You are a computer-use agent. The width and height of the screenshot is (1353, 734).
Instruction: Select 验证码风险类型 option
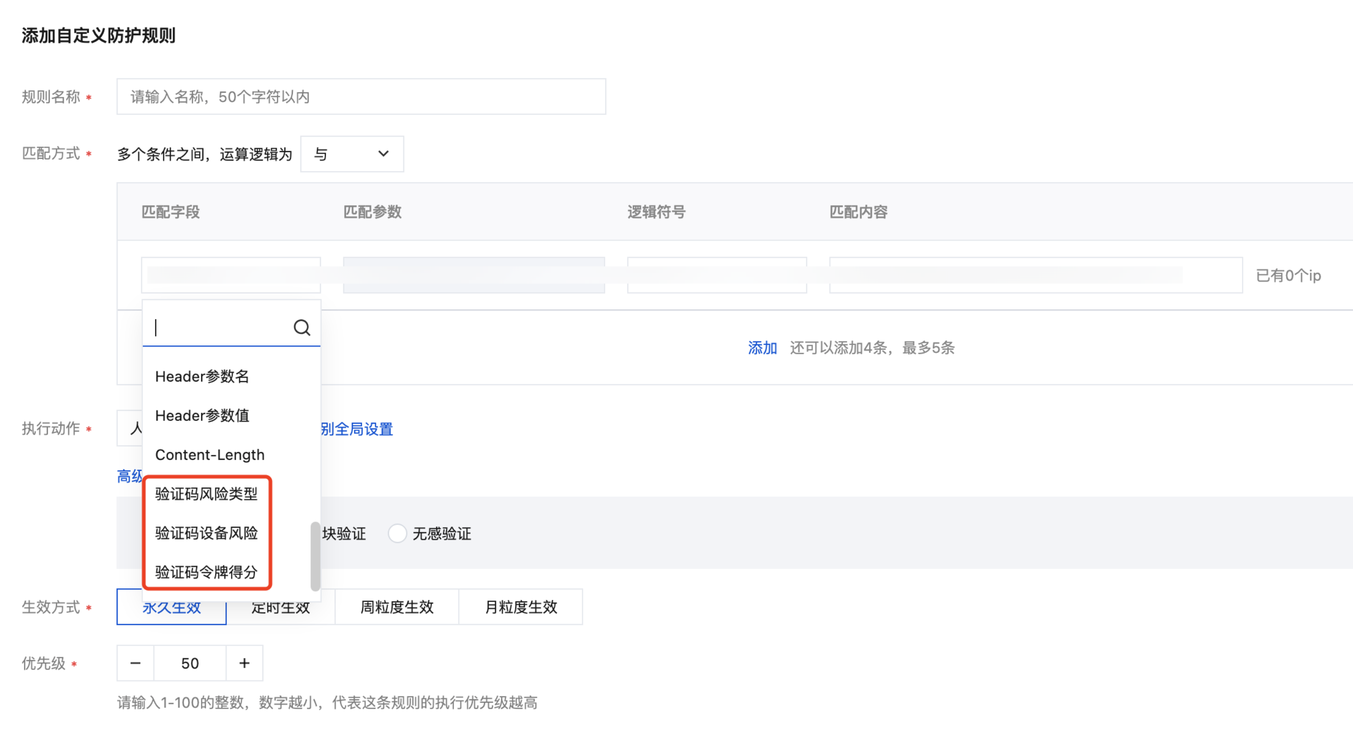click(x=207, y=494)
